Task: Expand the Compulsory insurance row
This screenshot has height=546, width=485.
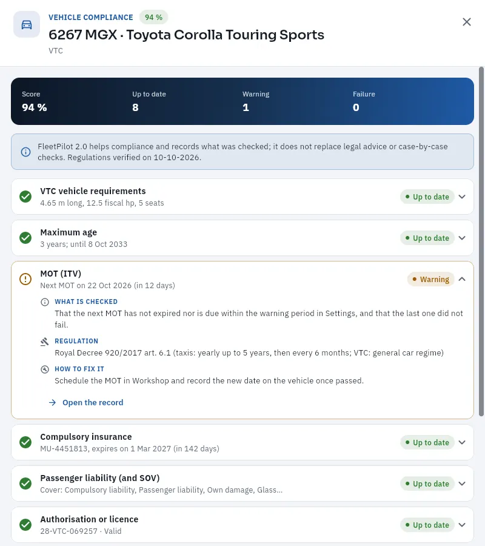Action: click(462, 442)
